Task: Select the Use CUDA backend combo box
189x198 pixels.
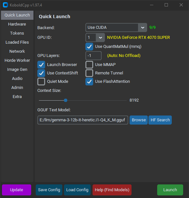Action: [116, 27]
